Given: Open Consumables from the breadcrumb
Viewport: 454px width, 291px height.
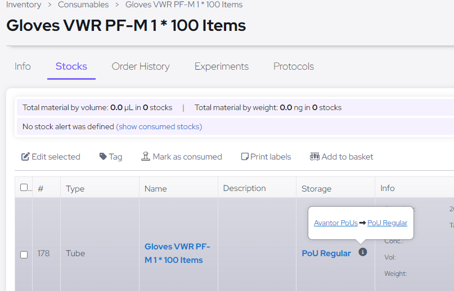Looking at the screenshot, I should [83, 4].
